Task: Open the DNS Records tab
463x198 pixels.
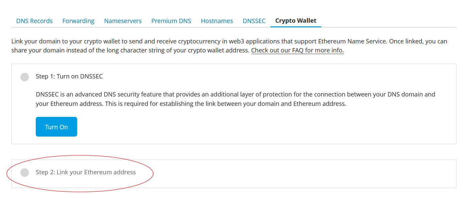Action: point(34,21)
